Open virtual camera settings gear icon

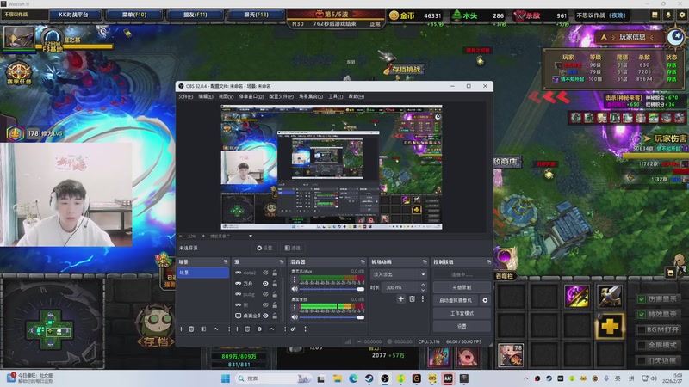pos(485,300)
